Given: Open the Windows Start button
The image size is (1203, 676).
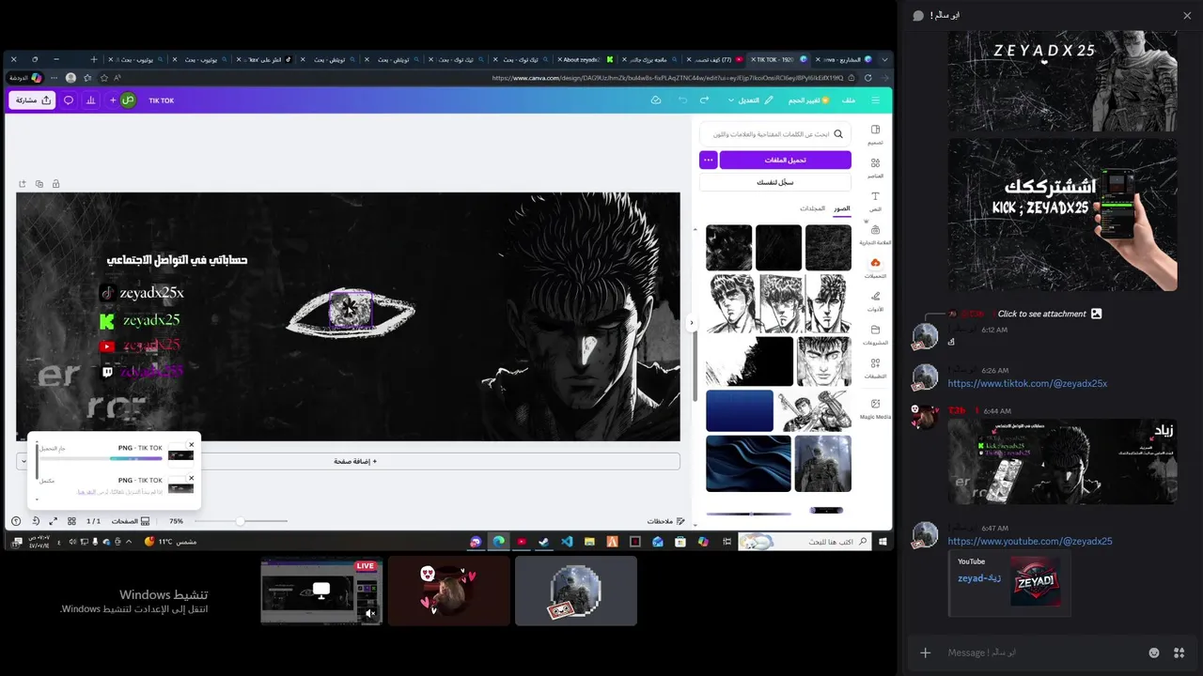Looking at the screenshot, I should (883, 542).
